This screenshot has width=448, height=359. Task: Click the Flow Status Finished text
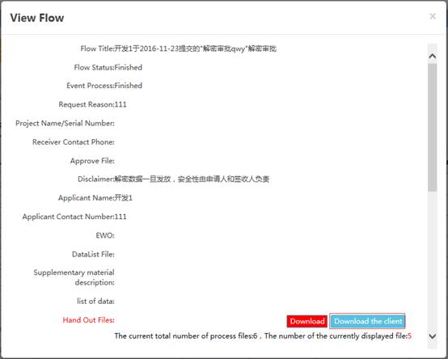coord(129,67)
